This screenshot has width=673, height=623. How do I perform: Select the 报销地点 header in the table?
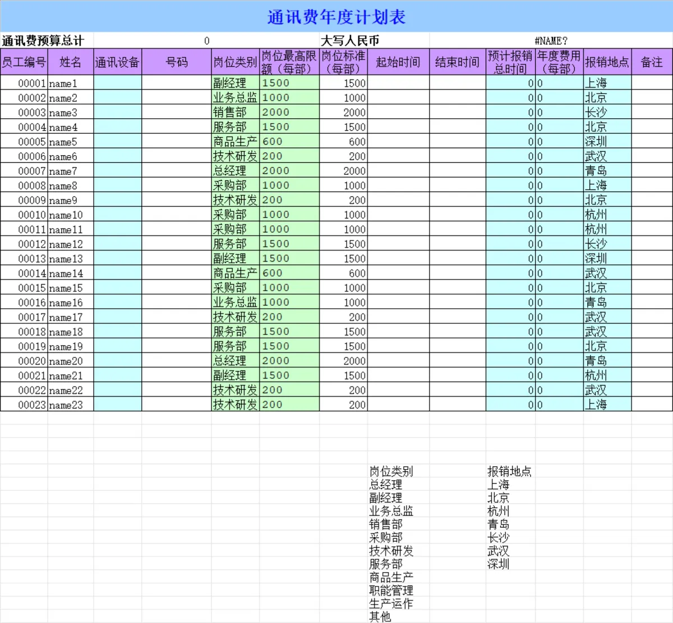[607, 62]
